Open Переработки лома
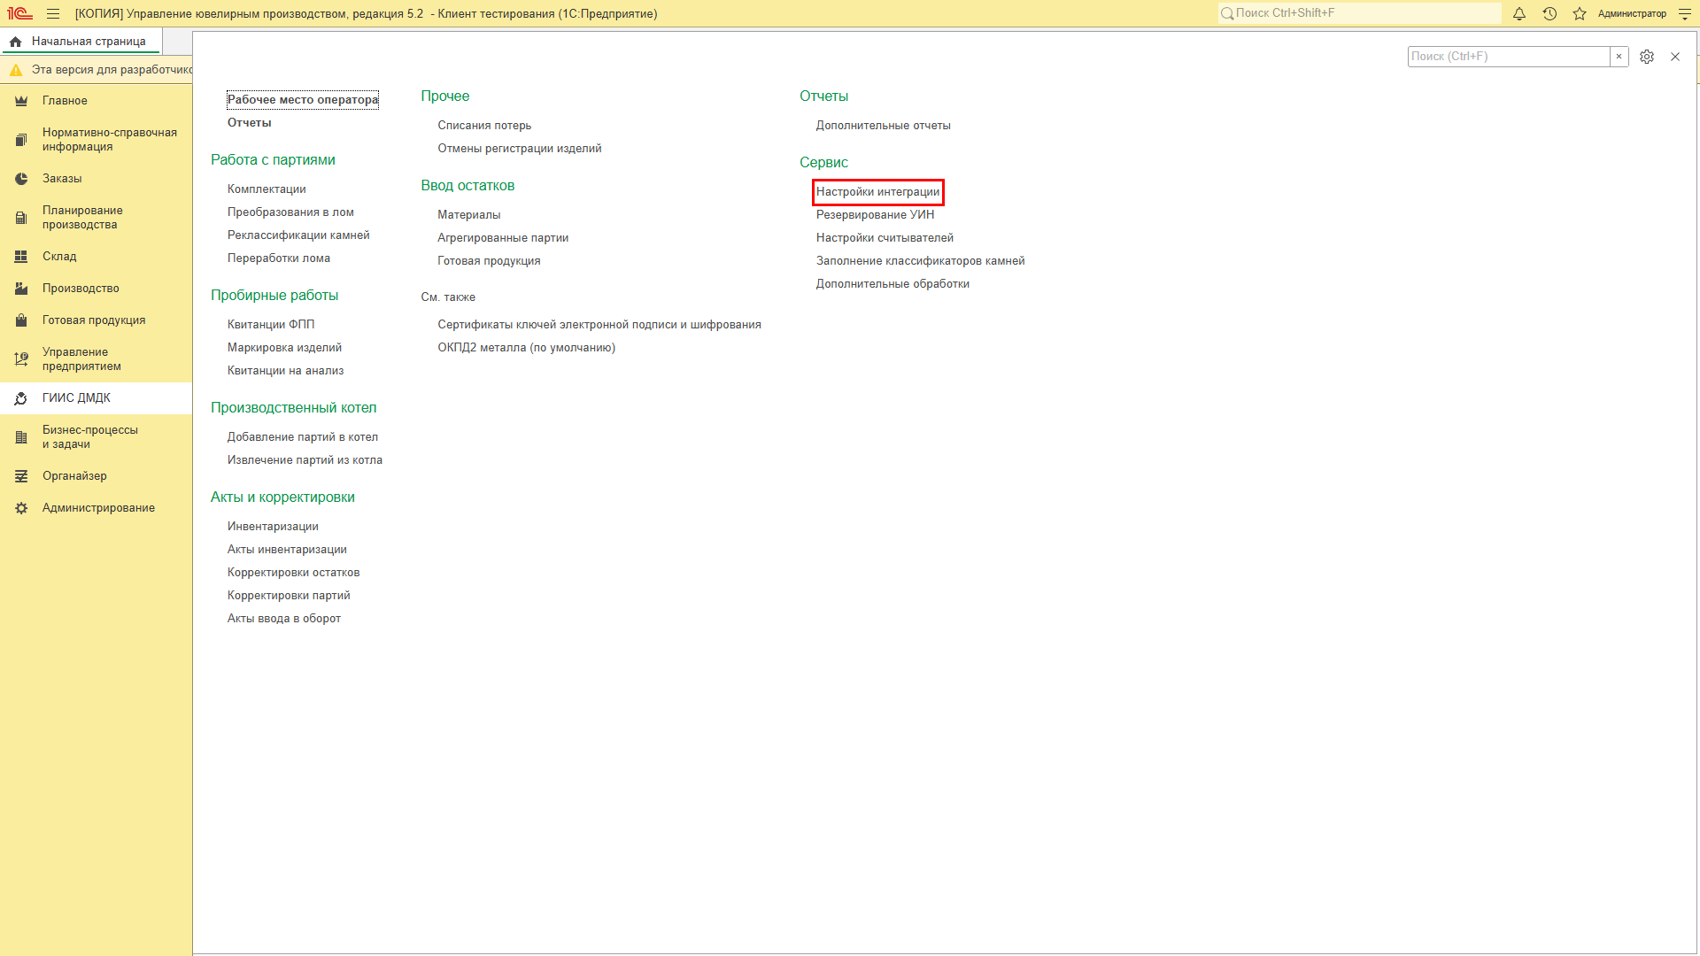 tap(279, 258)
